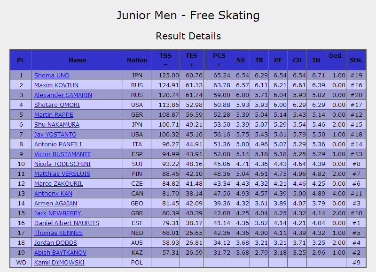Open Shu NAKAMURA details link
This screenshot has width=376, height=272.
click(x=57, y=125)
